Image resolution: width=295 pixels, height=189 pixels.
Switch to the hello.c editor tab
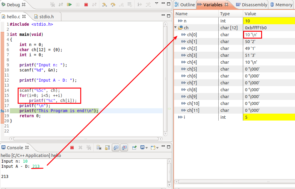click(x=13, y=17)
